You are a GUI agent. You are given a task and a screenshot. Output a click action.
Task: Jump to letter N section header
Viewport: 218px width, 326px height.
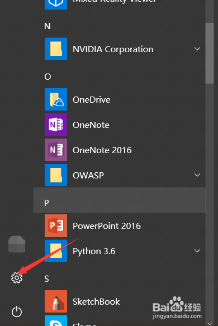(x=48, y=26)
